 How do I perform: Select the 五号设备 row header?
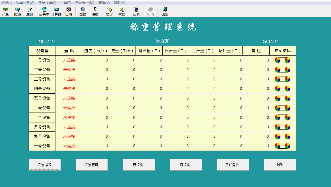(42, 98)
